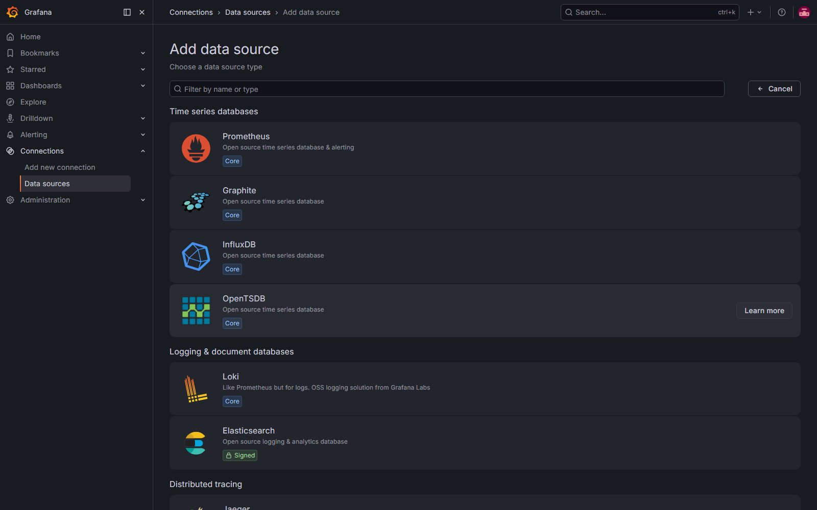Click the Connections breadcrumb link
Image resolution: width=817 pixels, height=510 pixels.
pos(191,12)
